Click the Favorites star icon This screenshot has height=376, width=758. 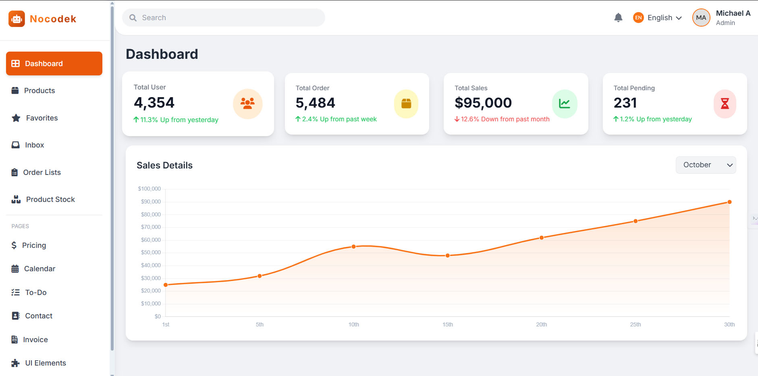tap(15, 118)
